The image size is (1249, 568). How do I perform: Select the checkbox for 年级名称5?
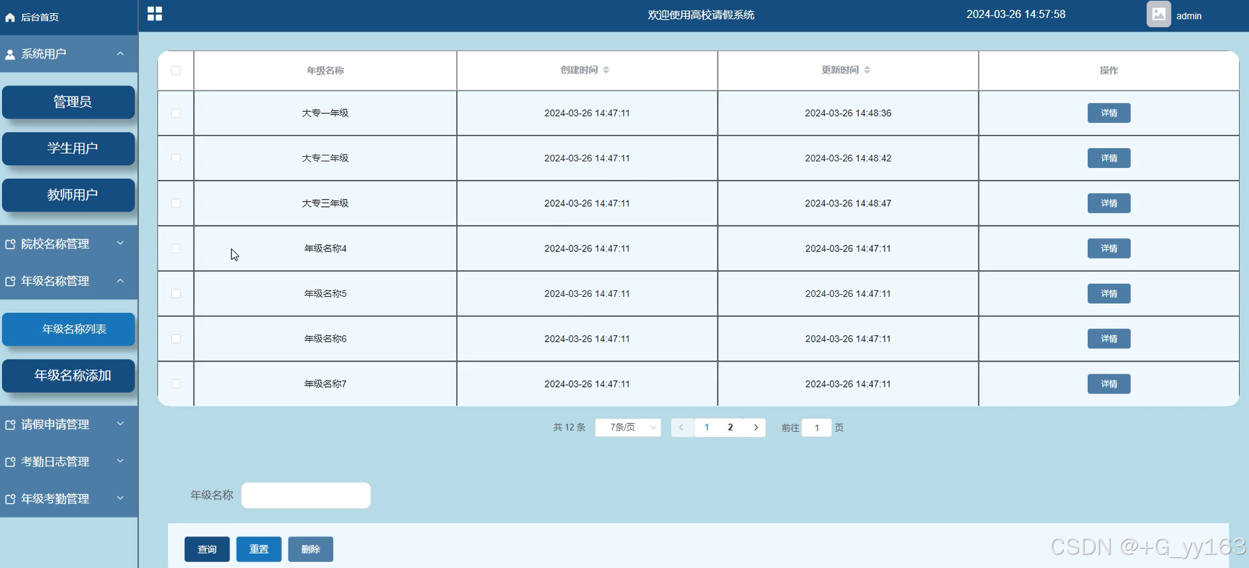tap(176, 294)
